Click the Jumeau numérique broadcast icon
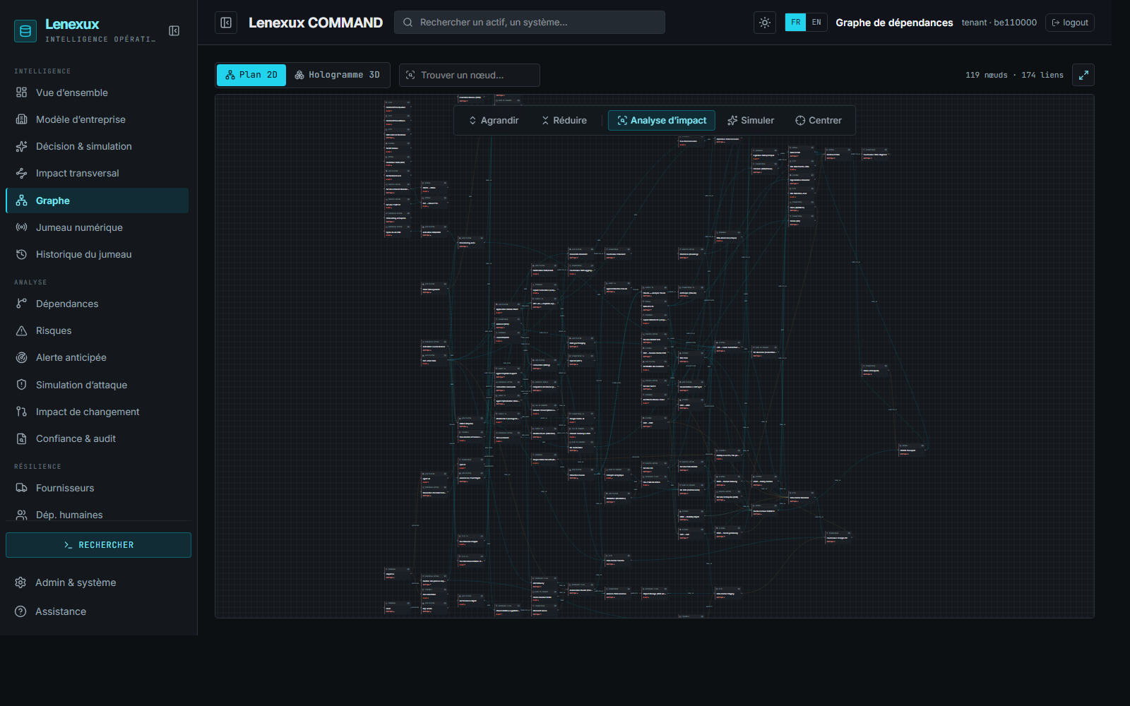The height and width of the screenshot is (706, 1130). click(22, 227)
